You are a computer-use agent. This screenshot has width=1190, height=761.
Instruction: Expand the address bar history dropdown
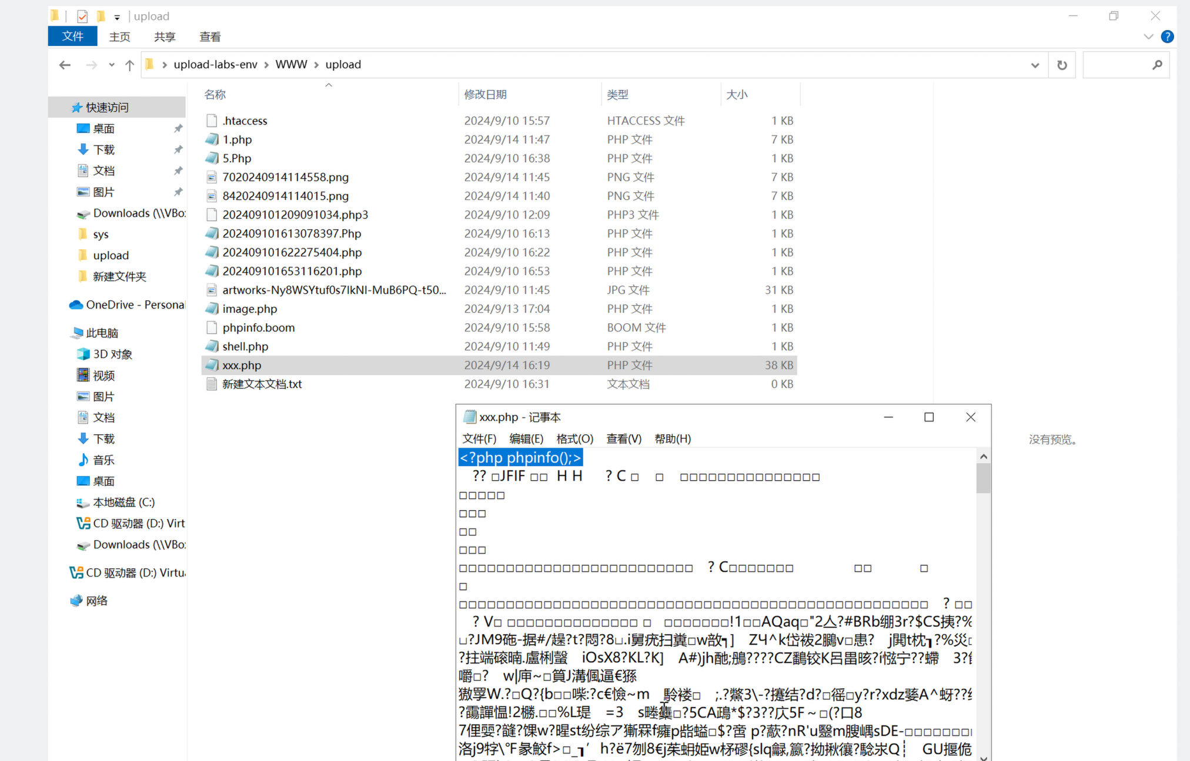point(1035,65)
